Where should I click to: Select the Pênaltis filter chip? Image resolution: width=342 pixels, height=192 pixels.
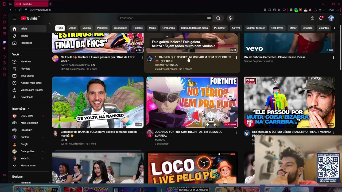pos(138,28)
